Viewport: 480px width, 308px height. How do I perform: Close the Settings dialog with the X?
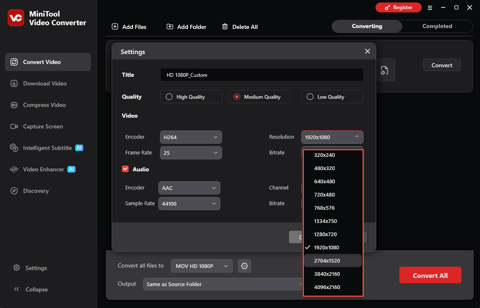(368, 51)
